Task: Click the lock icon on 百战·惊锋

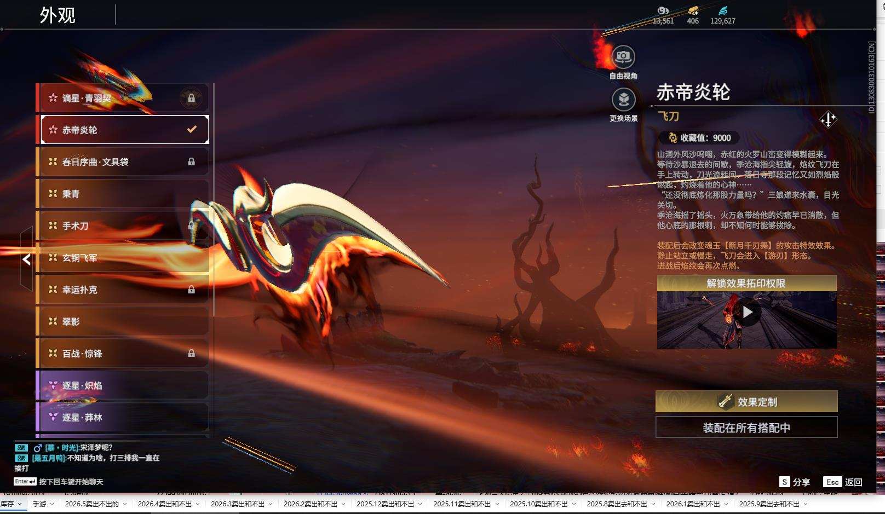Action: [191, 354]
